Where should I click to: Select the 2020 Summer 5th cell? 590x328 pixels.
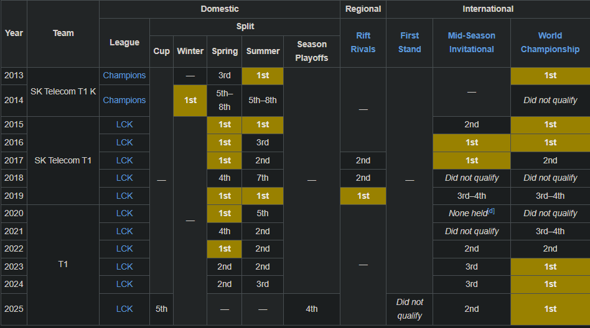263,214
